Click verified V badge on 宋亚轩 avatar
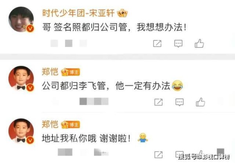Viewport: 235px width, 163px height. [30, 28]
